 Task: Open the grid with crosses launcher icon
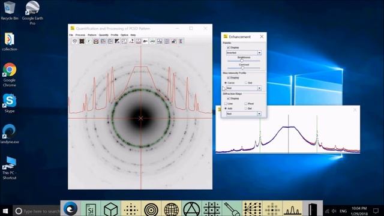pos(212,209)
